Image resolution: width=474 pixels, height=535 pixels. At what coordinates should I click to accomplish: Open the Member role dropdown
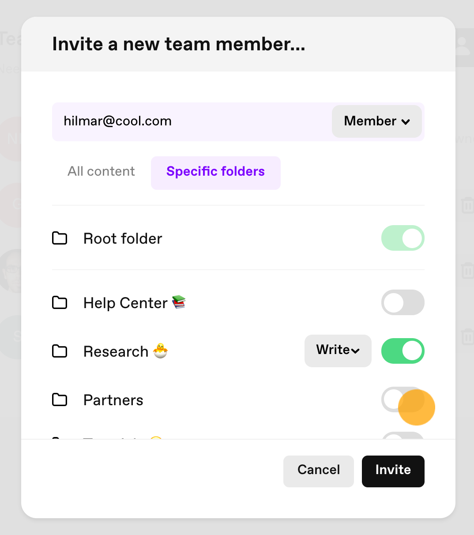click(377, 121)
